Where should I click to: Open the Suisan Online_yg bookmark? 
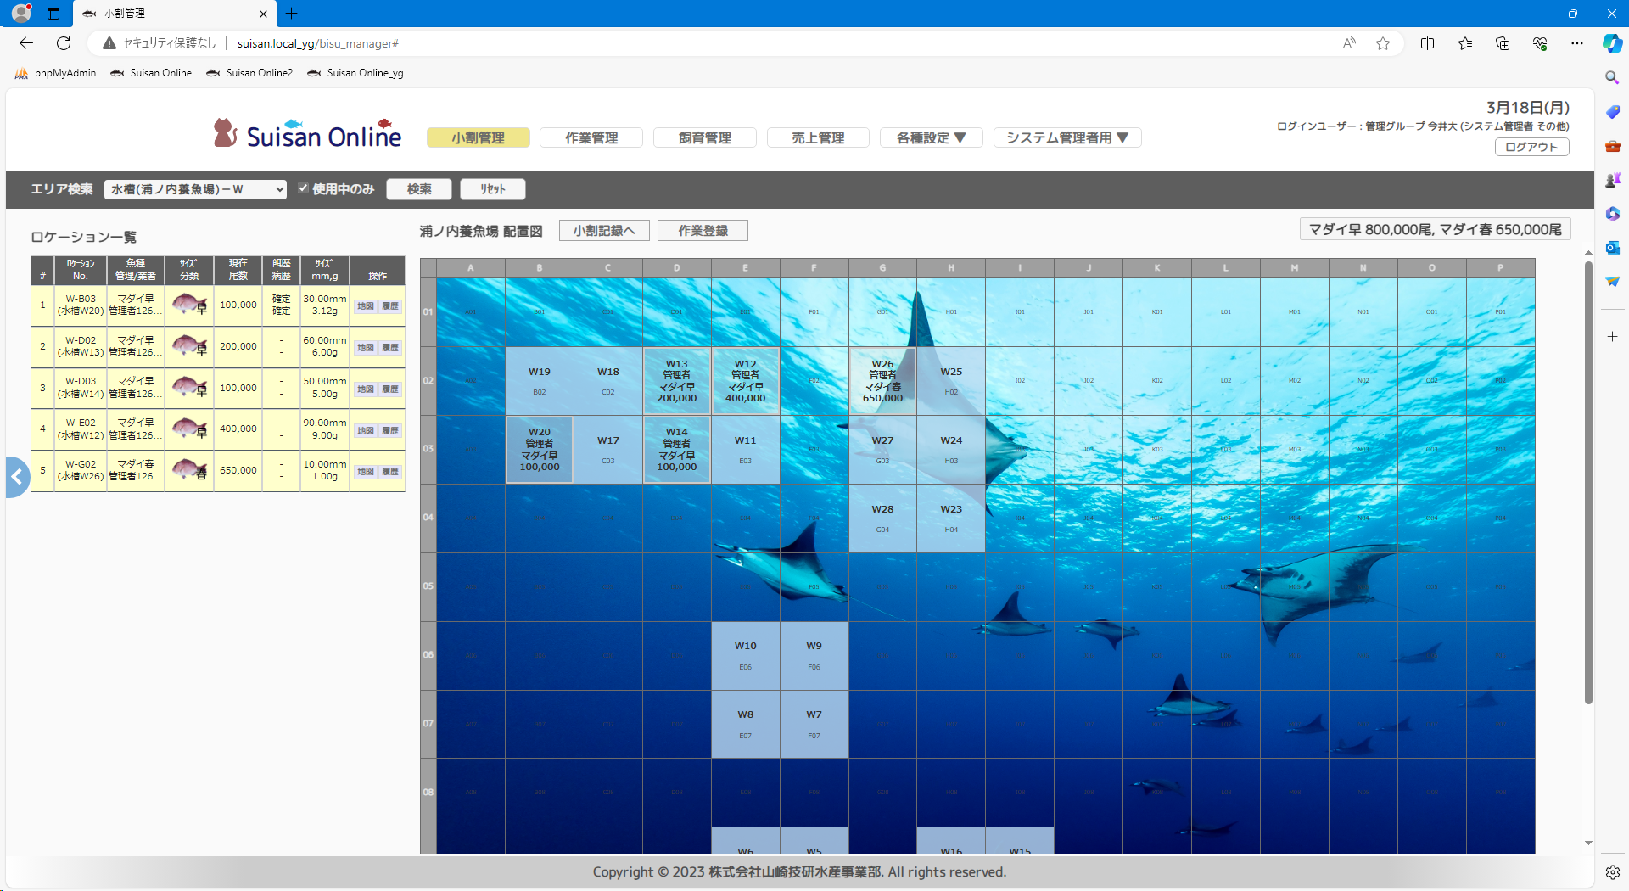click(x=355, y=73)
